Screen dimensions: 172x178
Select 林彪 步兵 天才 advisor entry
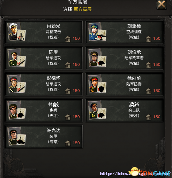coord(44,110)
